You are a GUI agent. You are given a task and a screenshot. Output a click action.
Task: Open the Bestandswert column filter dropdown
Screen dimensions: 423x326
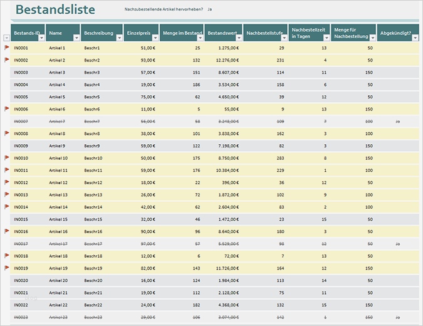[238, 38]
